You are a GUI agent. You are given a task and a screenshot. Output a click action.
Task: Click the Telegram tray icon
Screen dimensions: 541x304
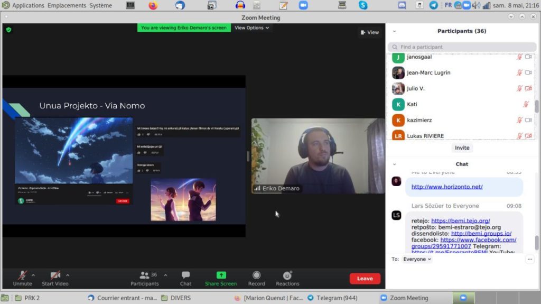coord(433,5)
